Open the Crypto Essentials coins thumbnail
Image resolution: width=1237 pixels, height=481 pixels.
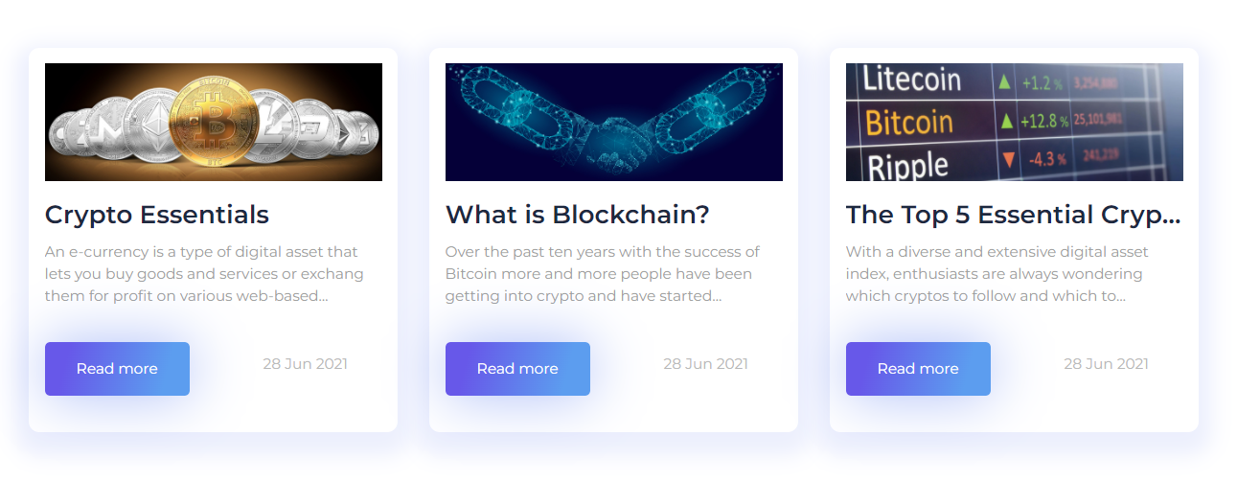(x=214, y=122)
